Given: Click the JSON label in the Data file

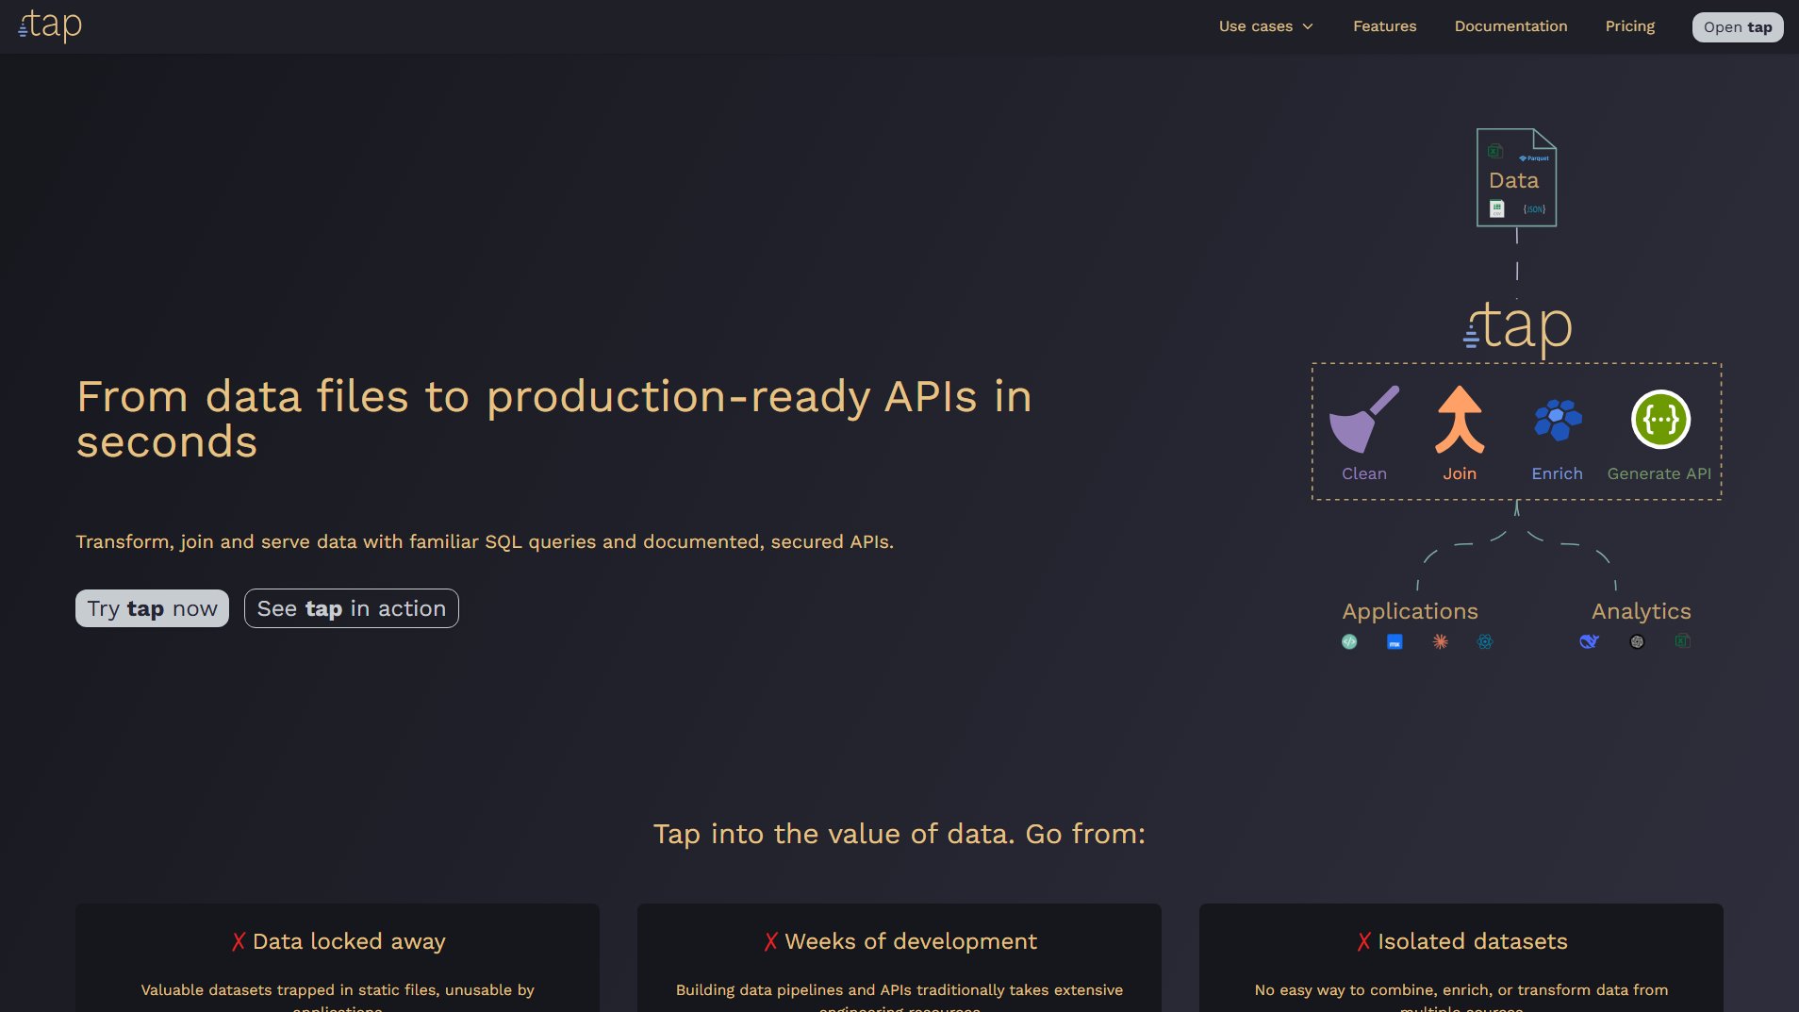Looking at the screenshot, I should point(1535,209).
